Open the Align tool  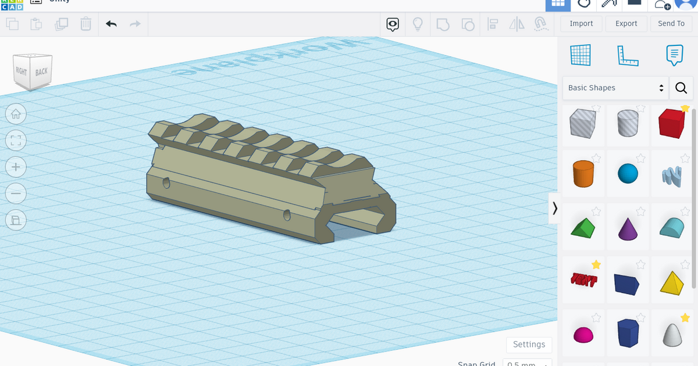(x=493, y=24)
